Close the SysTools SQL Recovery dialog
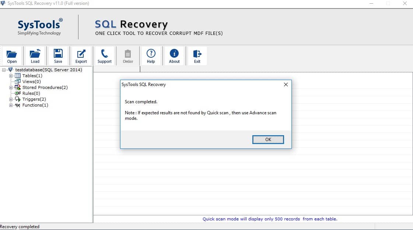Viewport: 413px width, 230px height. [286, 85]
